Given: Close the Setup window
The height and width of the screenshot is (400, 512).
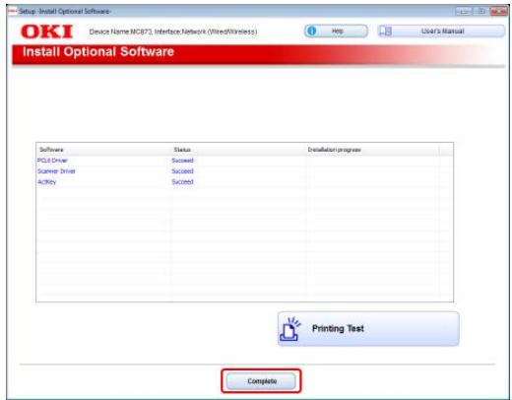Looking at the screenshot, I should click(x=498, y=11).
